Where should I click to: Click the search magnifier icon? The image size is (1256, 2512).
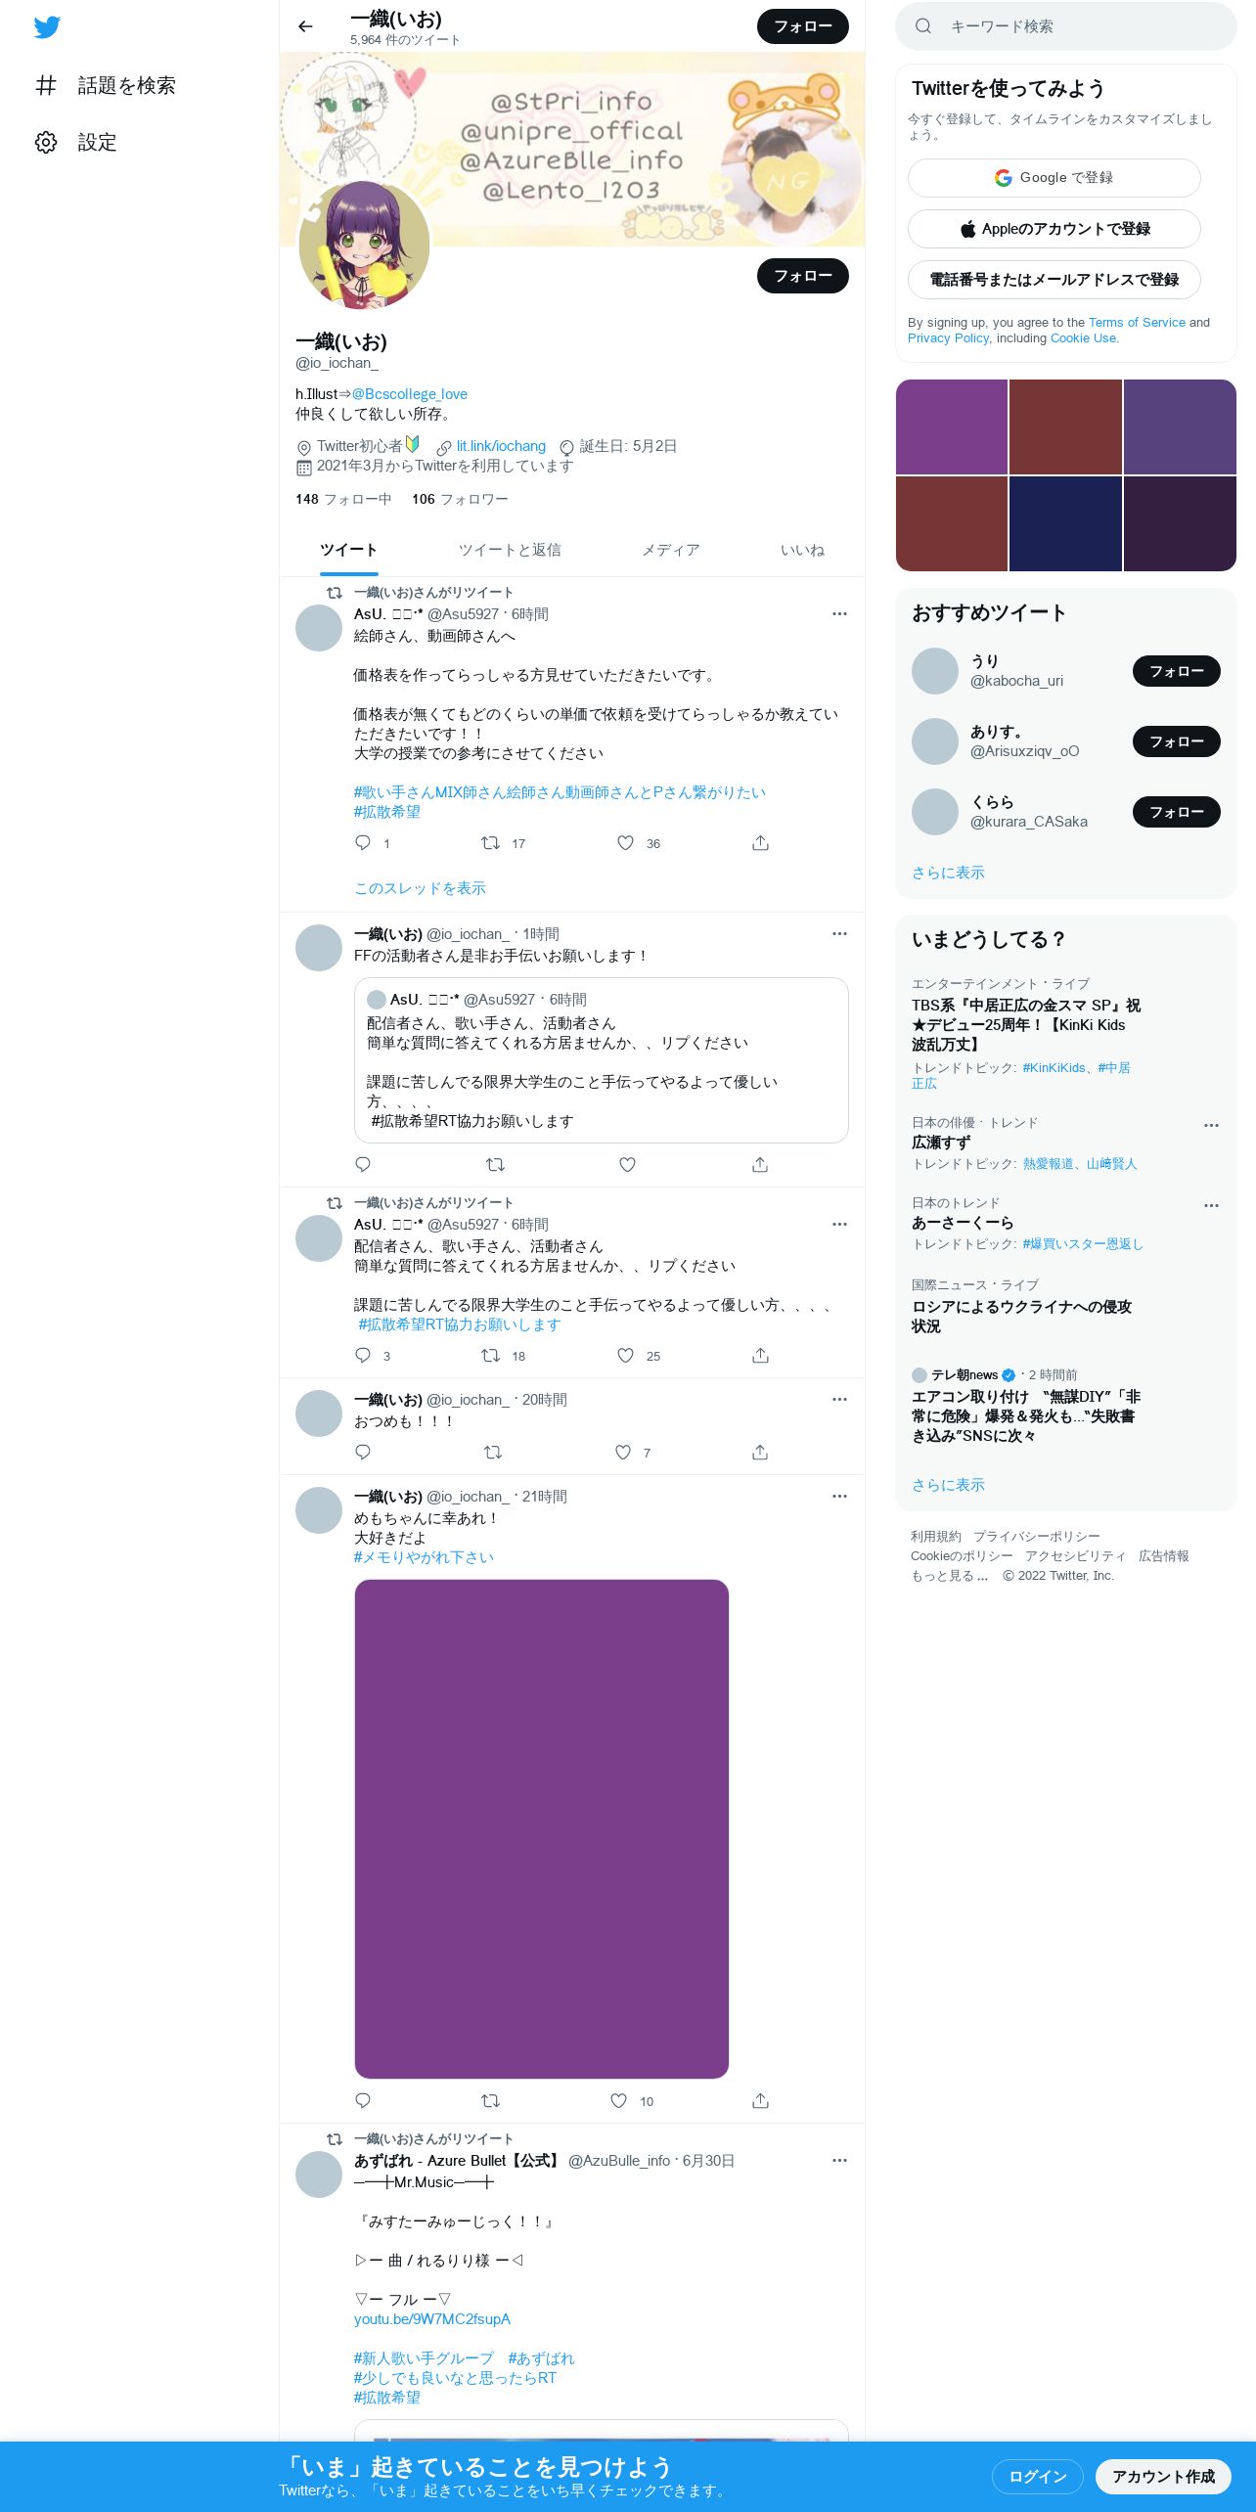pos(922,26)
